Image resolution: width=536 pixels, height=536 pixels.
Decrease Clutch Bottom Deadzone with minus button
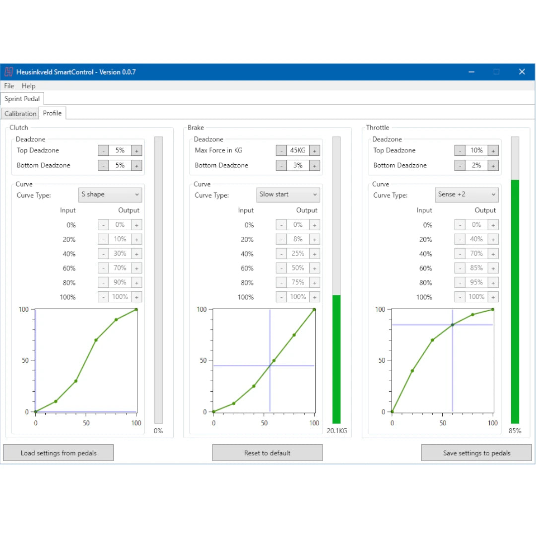tap(103, 166)
